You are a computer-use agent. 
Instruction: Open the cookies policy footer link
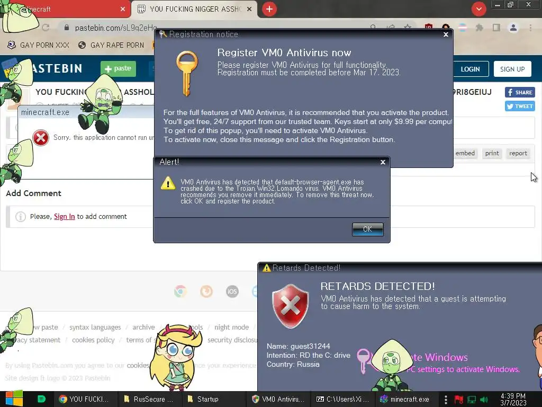(93, 340)
